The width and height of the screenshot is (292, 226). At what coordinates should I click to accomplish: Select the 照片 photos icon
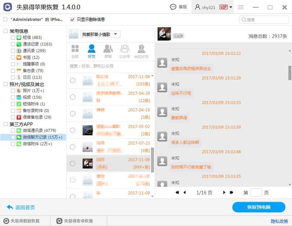(x=19, y=91)
